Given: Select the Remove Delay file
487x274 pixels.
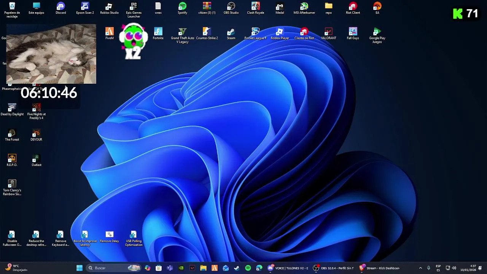Looking at the screenshot, I should [x=109, y=237].
